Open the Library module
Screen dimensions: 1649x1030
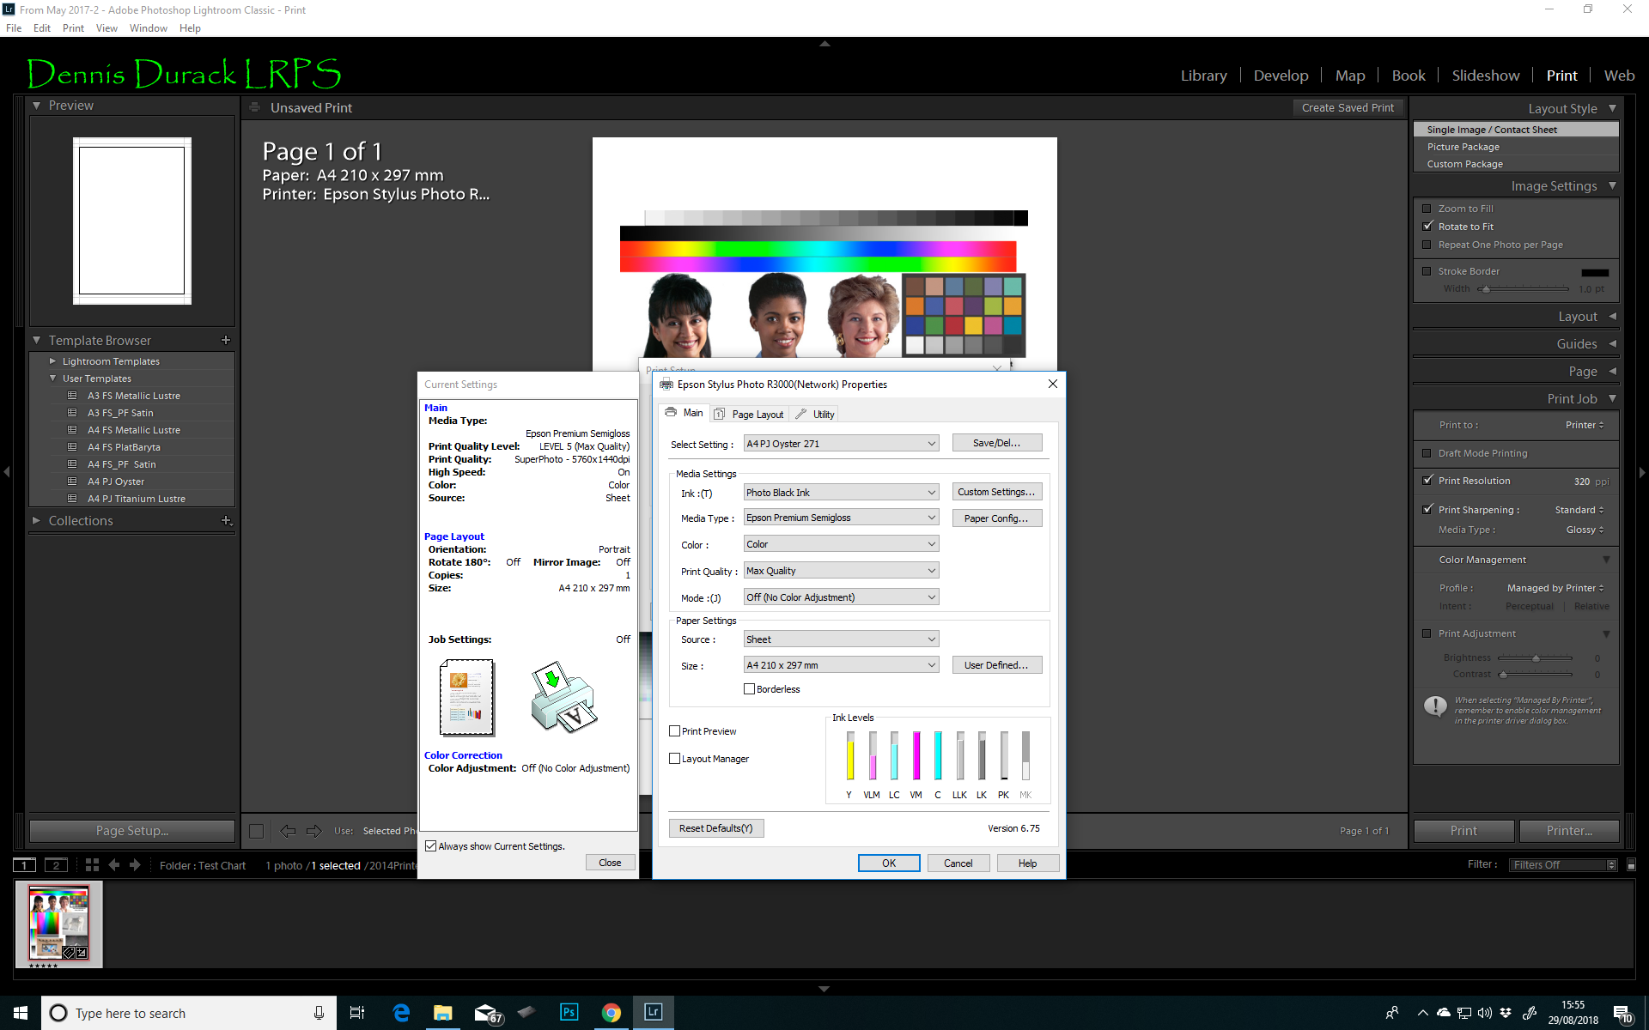[x=1203, y=76]
